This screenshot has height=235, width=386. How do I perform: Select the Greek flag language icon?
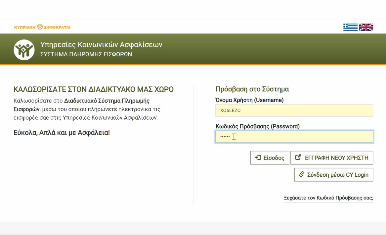click(x=350, y=27)
